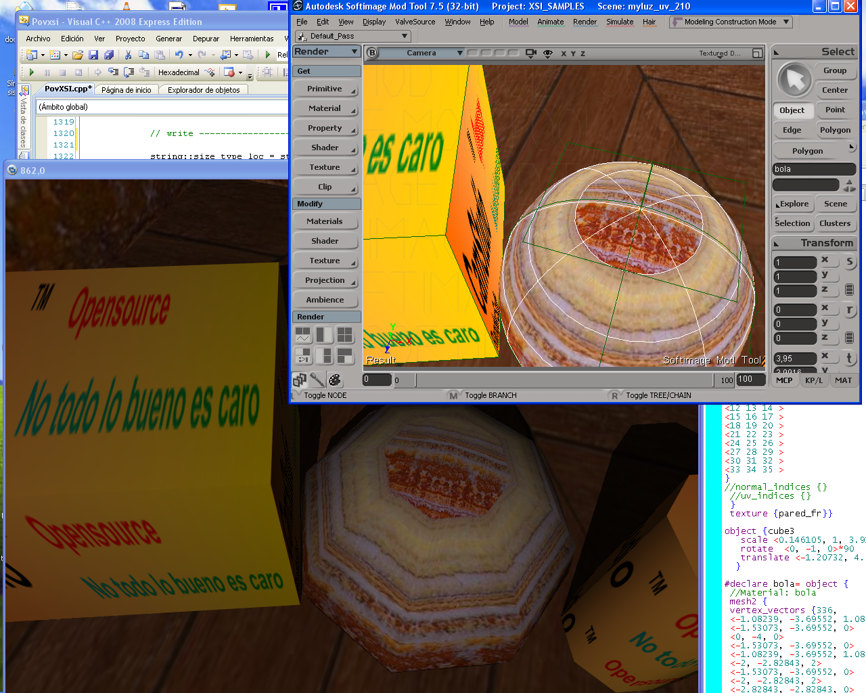Open the Default_Pass dropdown
Image resolution: width=866 pixels, height=693 pixels.
[x=352, y=36]
